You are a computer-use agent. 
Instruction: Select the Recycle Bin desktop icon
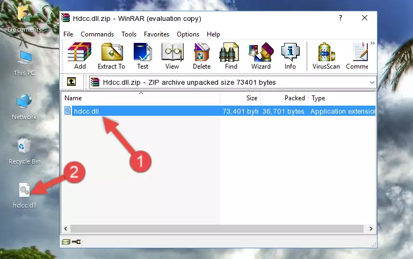[25, 151]
